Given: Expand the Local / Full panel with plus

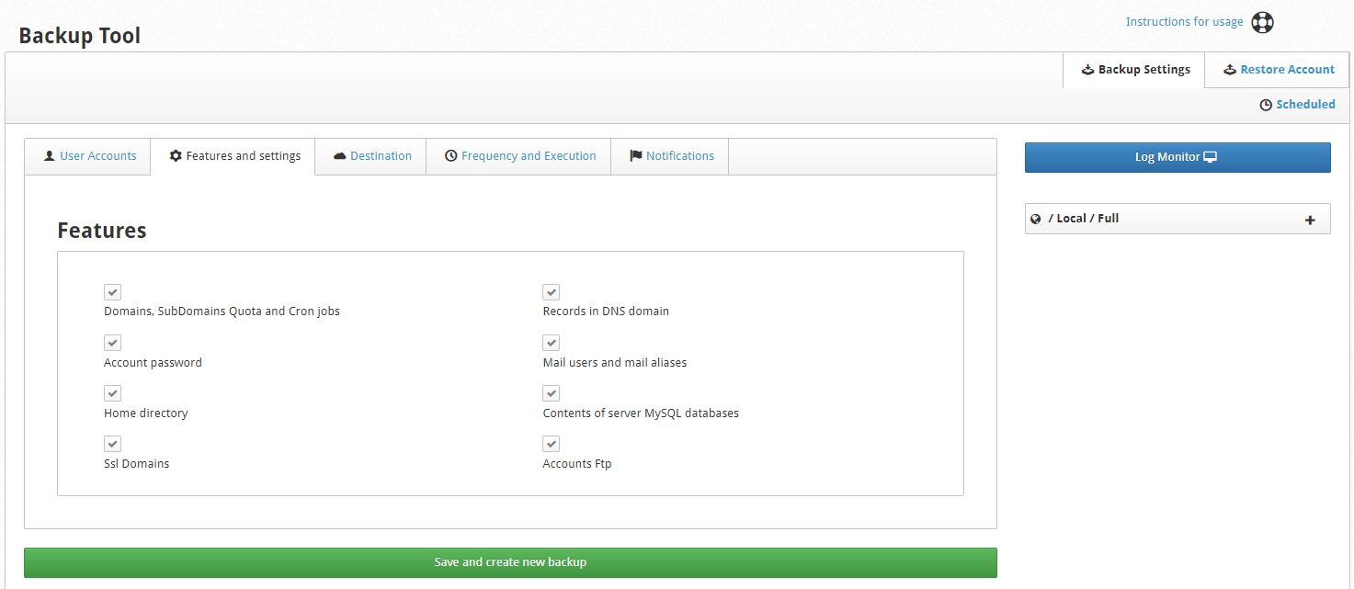Looking at the screenshot, I should (x=1310, y=220).
